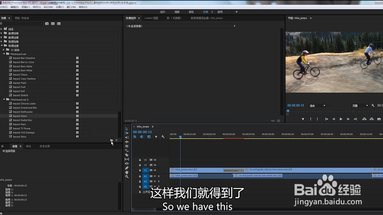Solo audio track A2
Viewport: 383px width, 215px height.
[159, 181]
